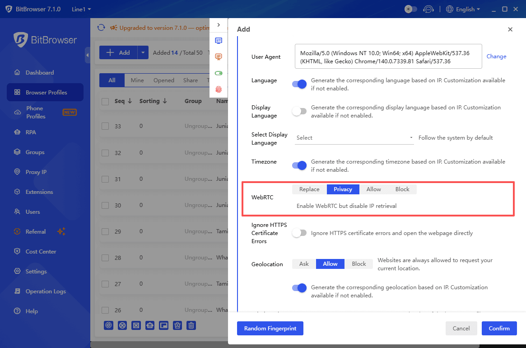526x348 pixels.
Task: Select the proxy settings monitor icon
Action: pyautogui.click(x=219, y=40)
